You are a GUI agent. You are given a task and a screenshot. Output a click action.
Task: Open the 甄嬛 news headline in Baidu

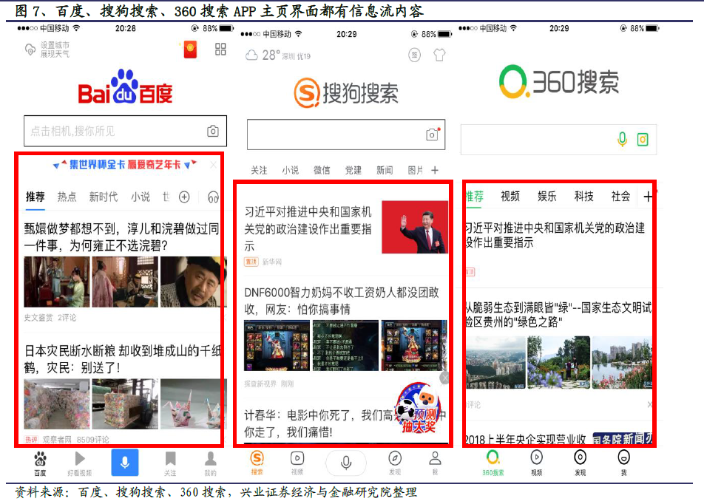122,236
